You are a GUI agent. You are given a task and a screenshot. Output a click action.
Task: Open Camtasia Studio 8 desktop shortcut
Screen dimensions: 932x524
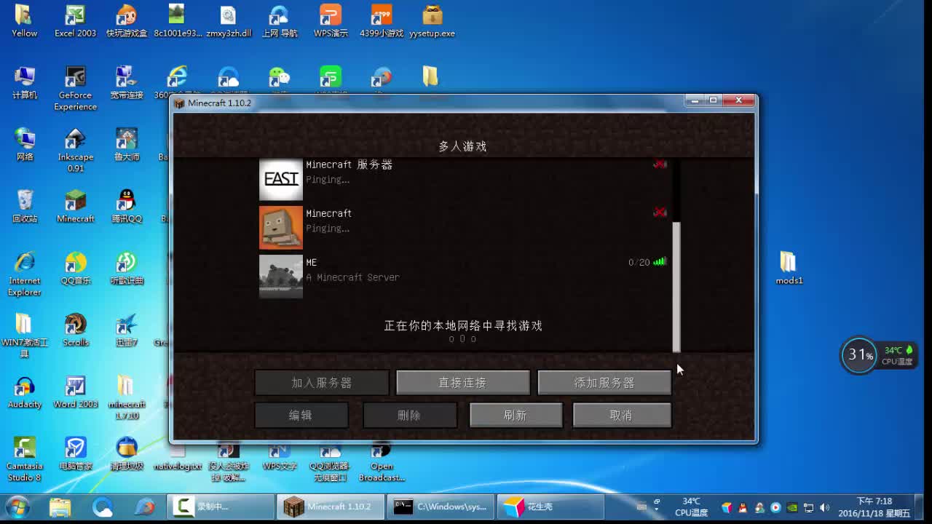click(x=24, y=459)
